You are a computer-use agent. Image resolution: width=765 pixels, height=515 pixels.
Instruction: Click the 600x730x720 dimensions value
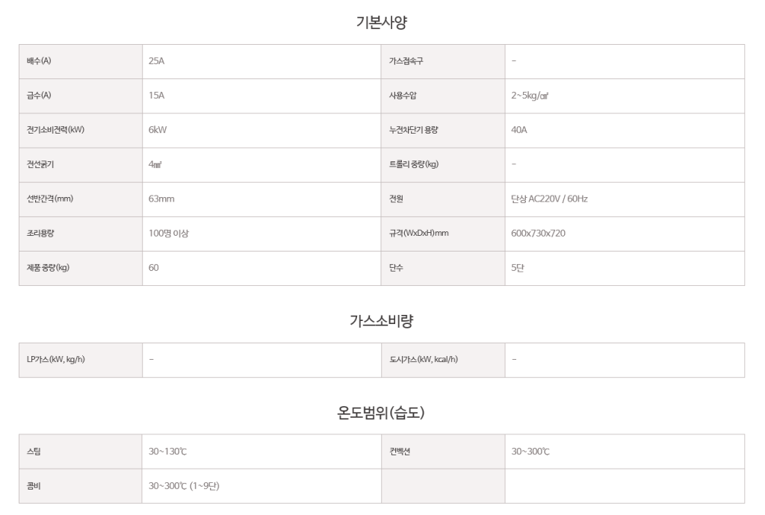(538, 234)
